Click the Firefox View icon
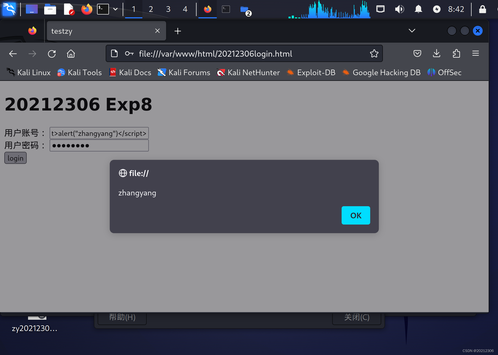498x355 pixels. [x=32, y=31]
